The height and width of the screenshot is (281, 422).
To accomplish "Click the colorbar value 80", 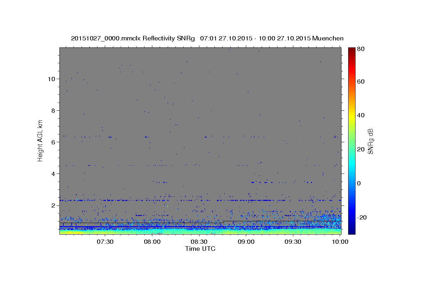I will point(362,49).
